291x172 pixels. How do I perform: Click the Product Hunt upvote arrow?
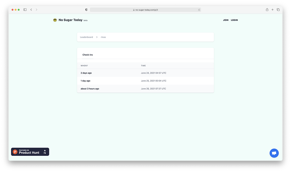(x=45, y=151)
